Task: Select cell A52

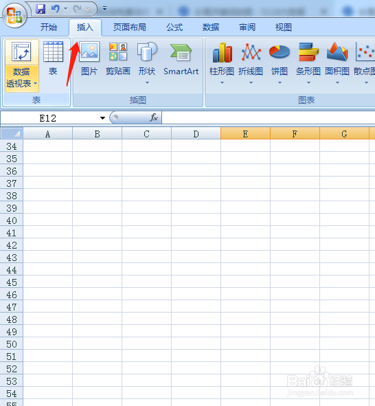Action: pyautogui.click(x=47, y=369)
